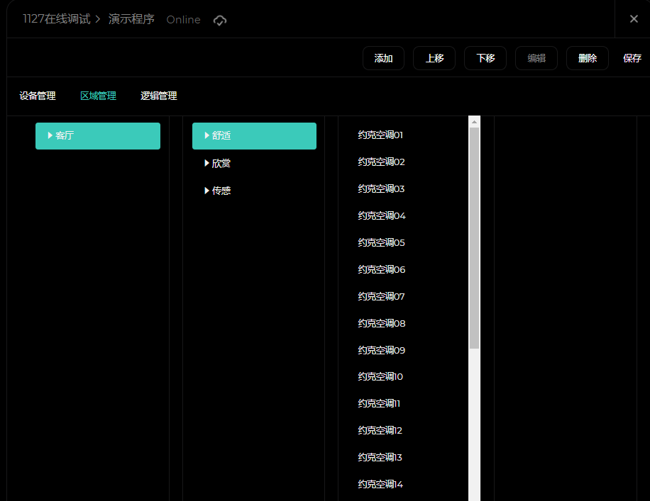Image resolution: width=650 pixels, height=501 pixels.
Task: Open the 区域管理 tab
Action: [x=98, y=96]
